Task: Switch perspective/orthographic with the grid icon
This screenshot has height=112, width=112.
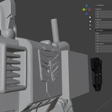Action: [x=90, y=29]
